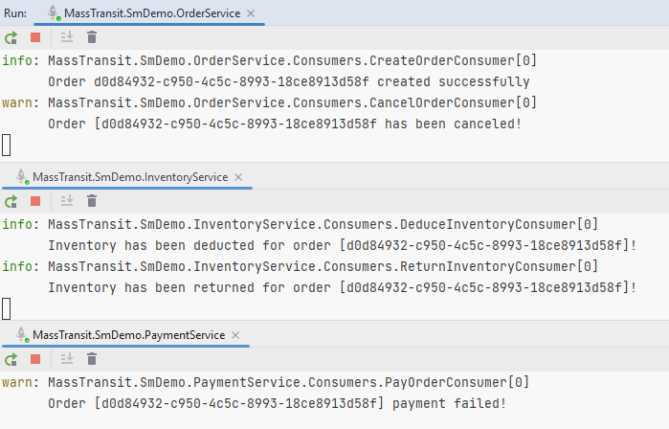Screen dimensions: 669x429
Task: Clear all OrderService console output
Action: 92,37
